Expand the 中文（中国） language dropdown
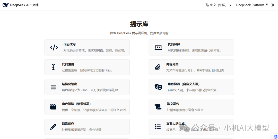This screenshot has height=139, width=278. [219, 5]
